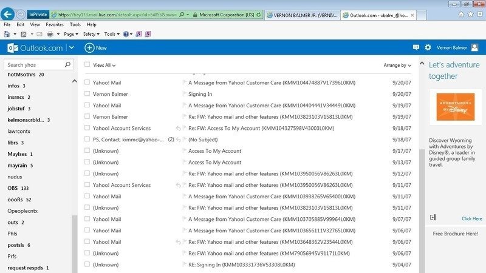The width and height of the screenshot is (486, 273).
Task: Click the profile picture icon
Action: click(474, 47)
